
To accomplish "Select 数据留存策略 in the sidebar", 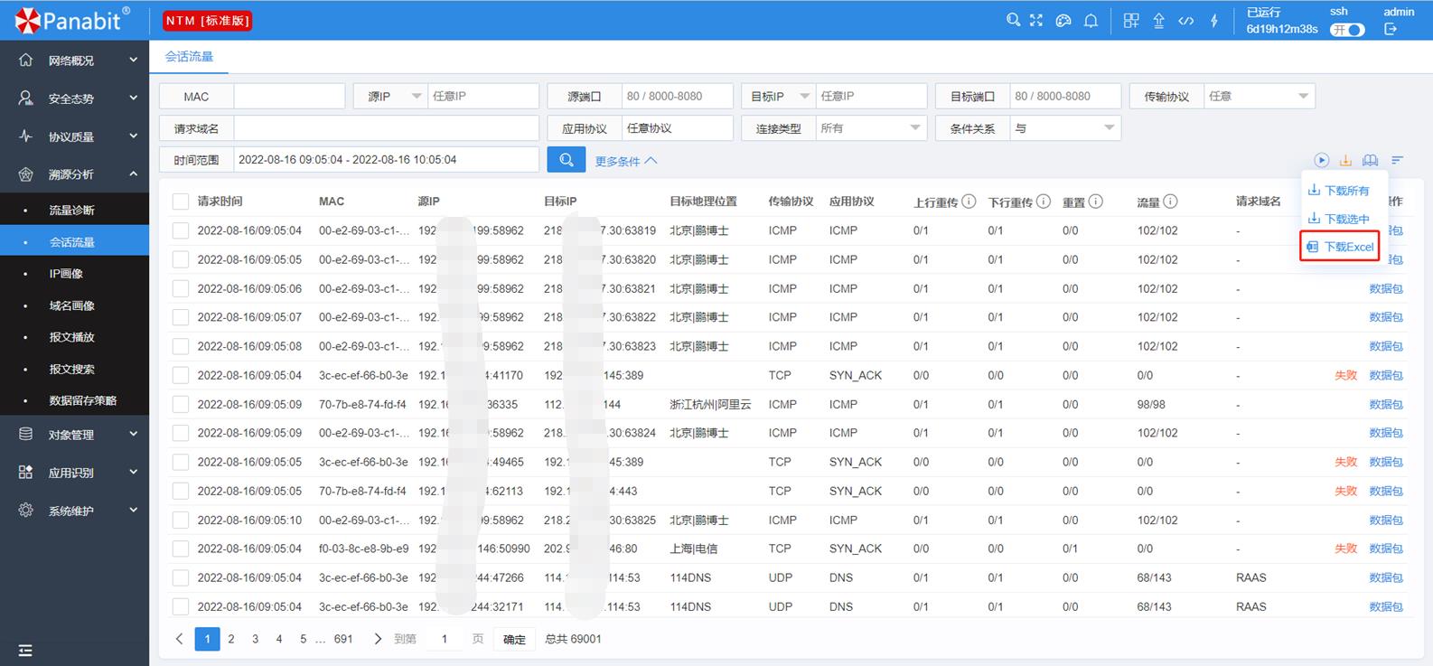I will (74, 400).
